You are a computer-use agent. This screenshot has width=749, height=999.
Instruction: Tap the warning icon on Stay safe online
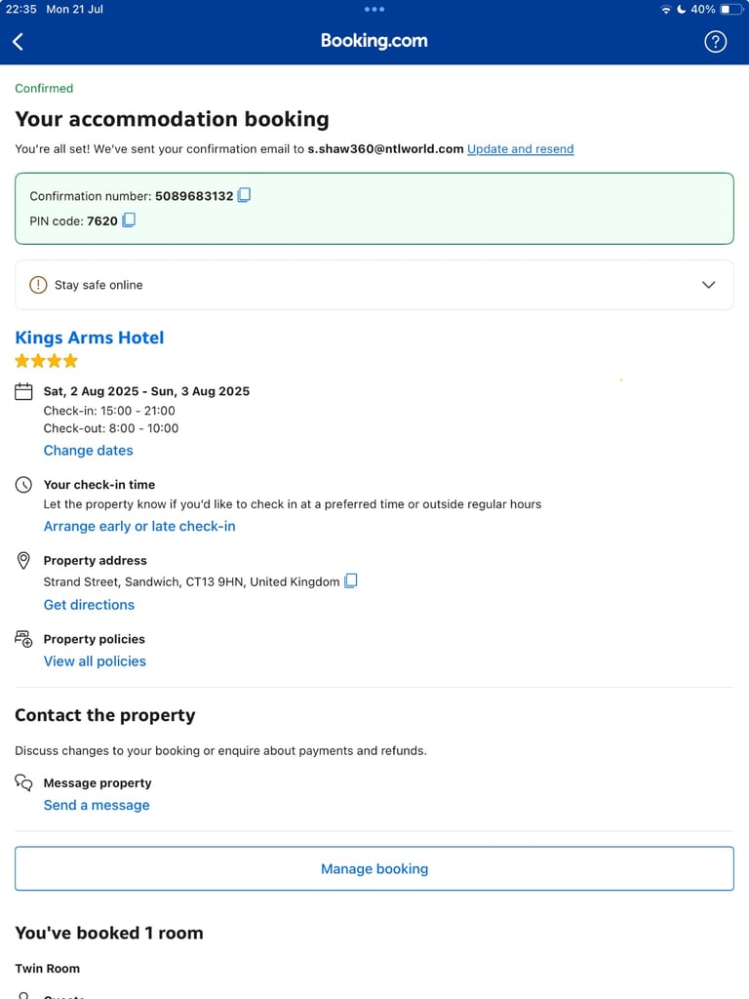(38, 285)
